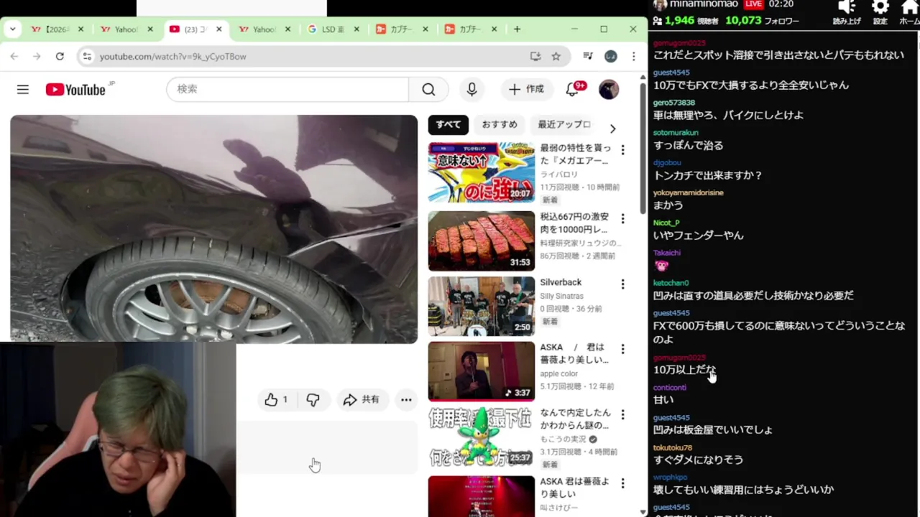Open options menu for 最弱の特性 video
Screen dimensions: 920x517
point(622,150)
